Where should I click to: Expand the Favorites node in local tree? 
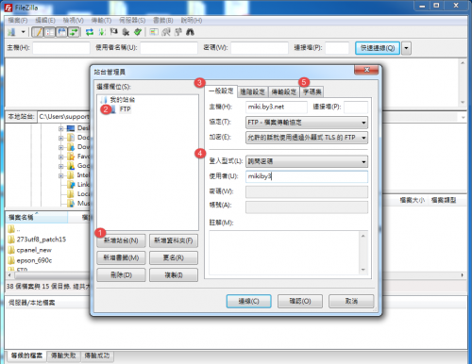coord(61,157)
